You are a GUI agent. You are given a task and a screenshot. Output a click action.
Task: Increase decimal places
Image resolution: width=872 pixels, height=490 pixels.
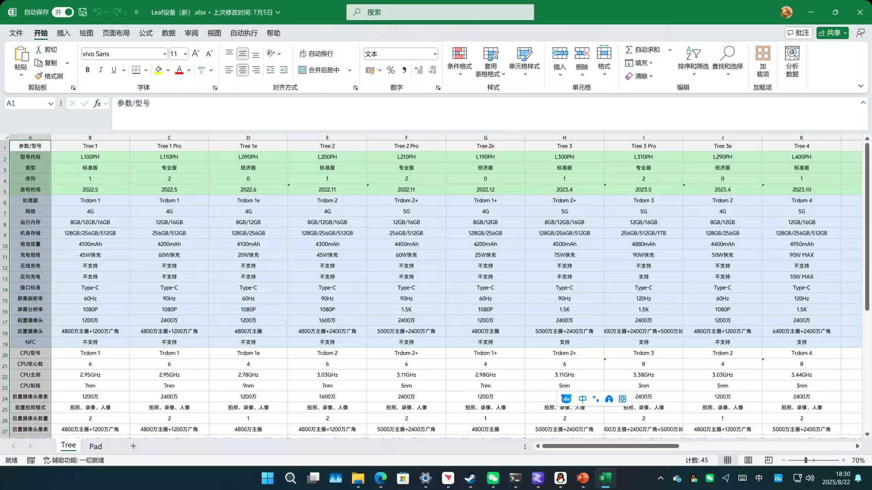click(x=419, y=70)
